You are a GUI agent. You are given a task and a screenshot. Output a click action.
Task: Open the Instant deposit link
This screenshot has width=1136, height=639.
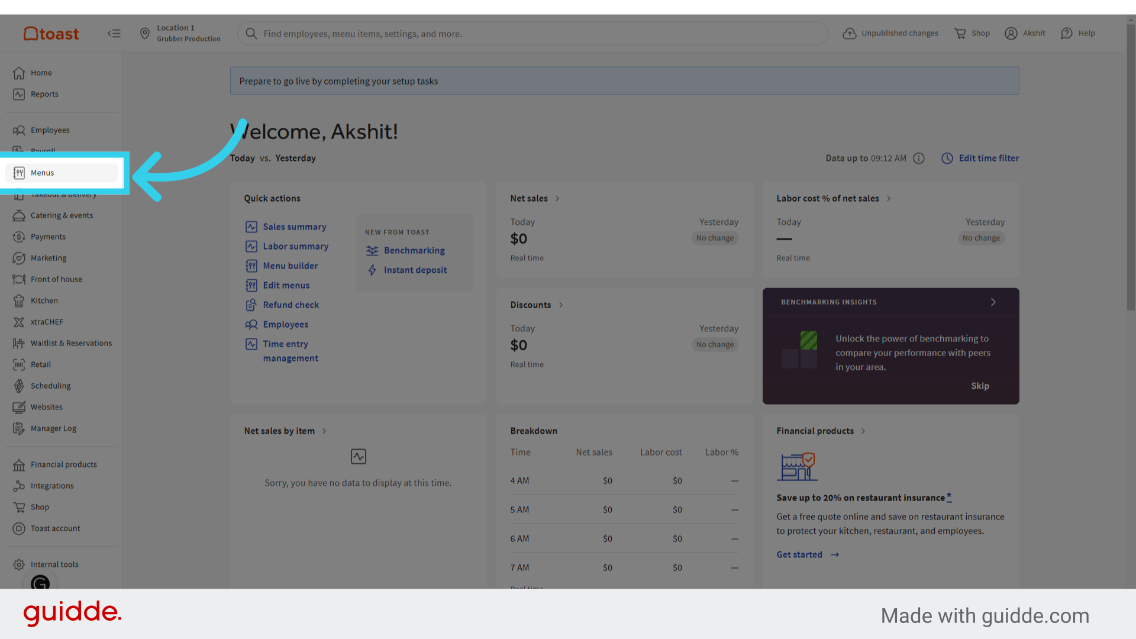406,270
